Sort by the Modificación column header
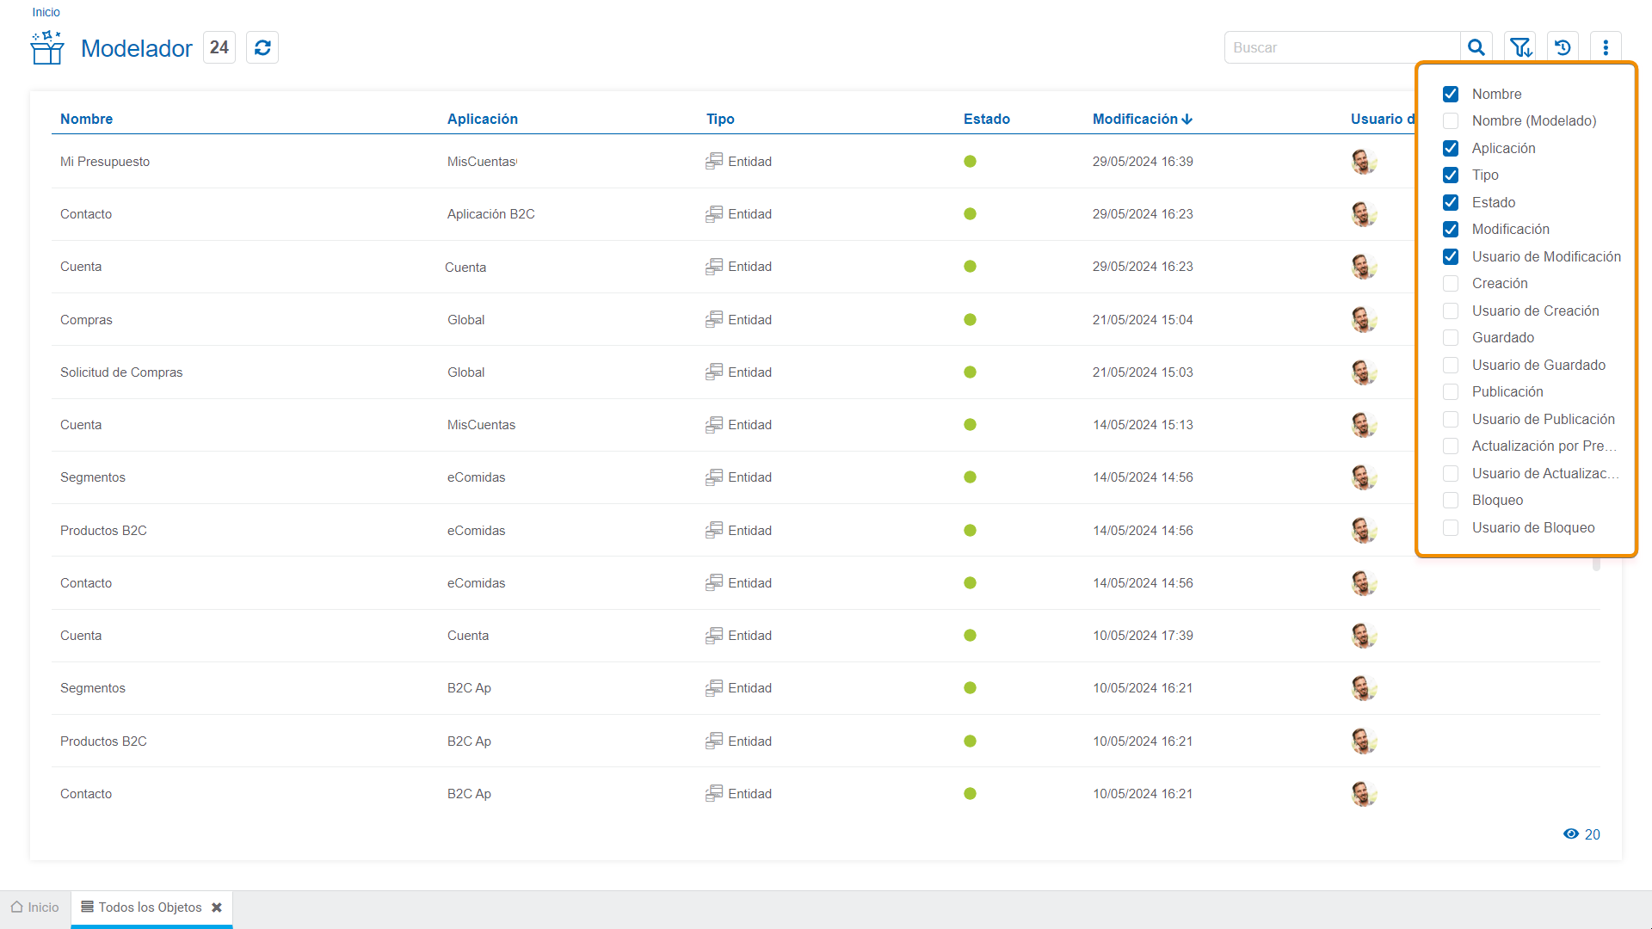This screenshot has width=1652, height=929. [x=1135, y=119]
